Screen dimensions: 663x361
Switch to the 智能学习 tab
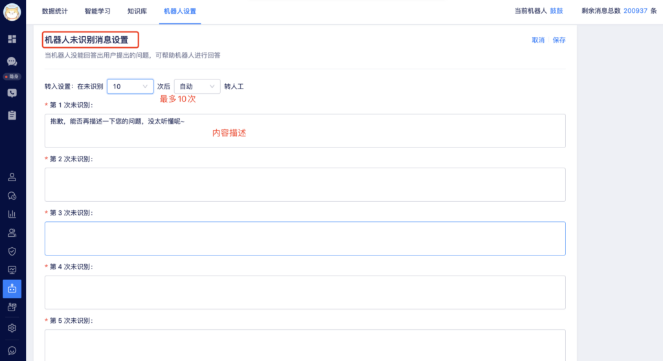(97, 11)
